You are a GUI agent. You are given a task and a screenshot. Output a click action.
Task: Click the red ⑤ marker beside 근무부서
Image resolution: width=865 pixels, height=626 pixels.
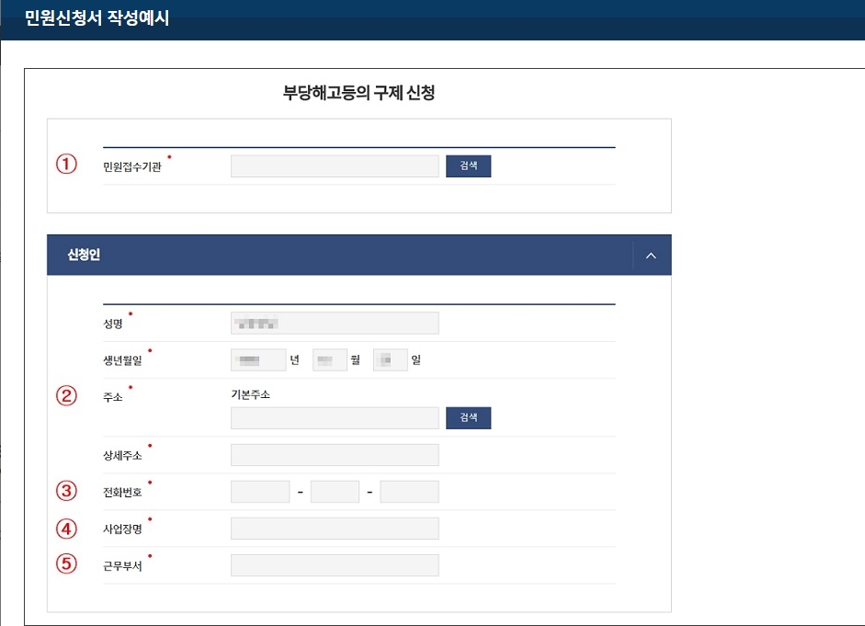tap(64, 564)
